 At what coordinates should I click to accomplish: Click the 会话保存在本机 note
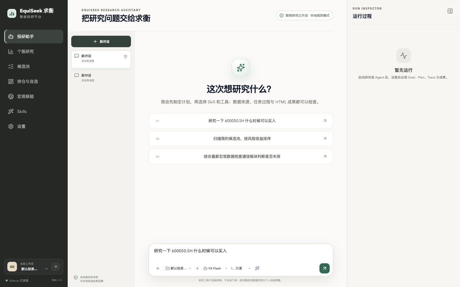point(89,277)
